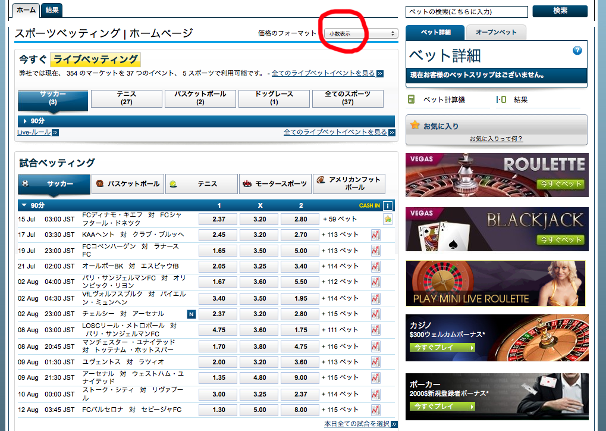Image resolution: width=606 pixels, height=431 pixels.
Task: Click the star icon on Dynamo Kyiv row
Action: pyautogui.click(x=388, y=220)
